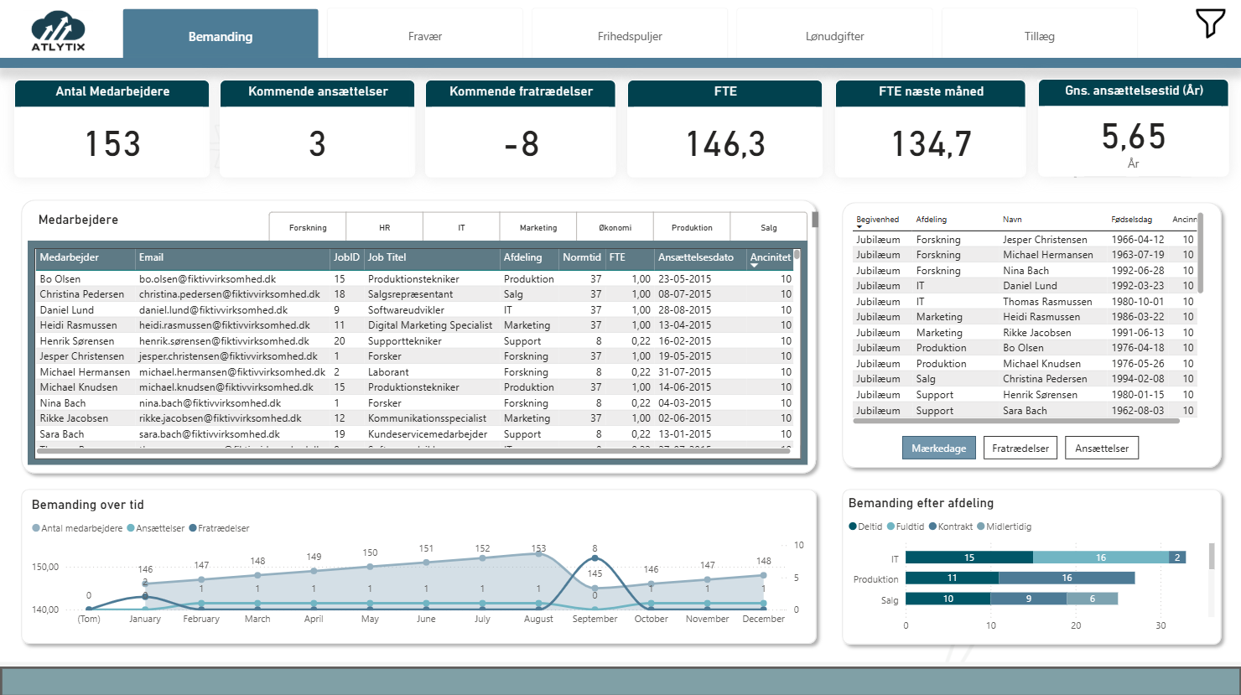Toggle the Forskning department slicer
This screenshot has width=1241, height=695.
coord(308,227)
